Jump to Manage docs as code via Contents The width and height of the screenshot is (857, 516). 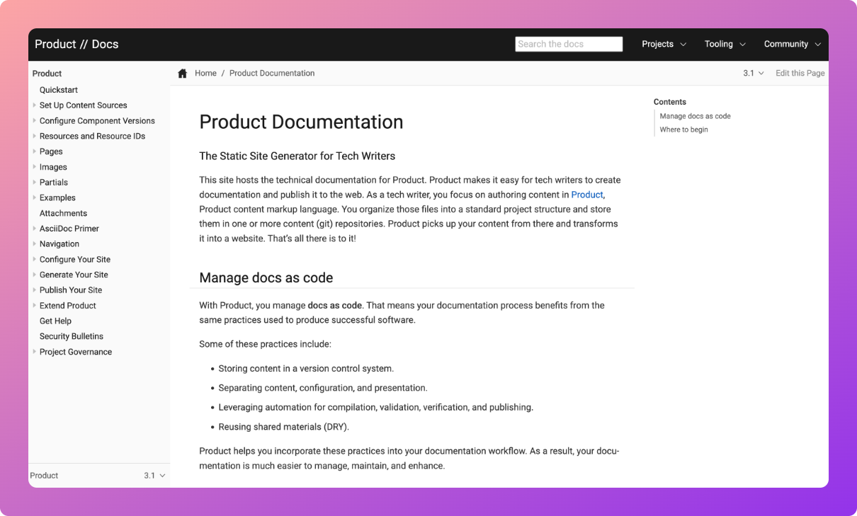click(695, 116)
